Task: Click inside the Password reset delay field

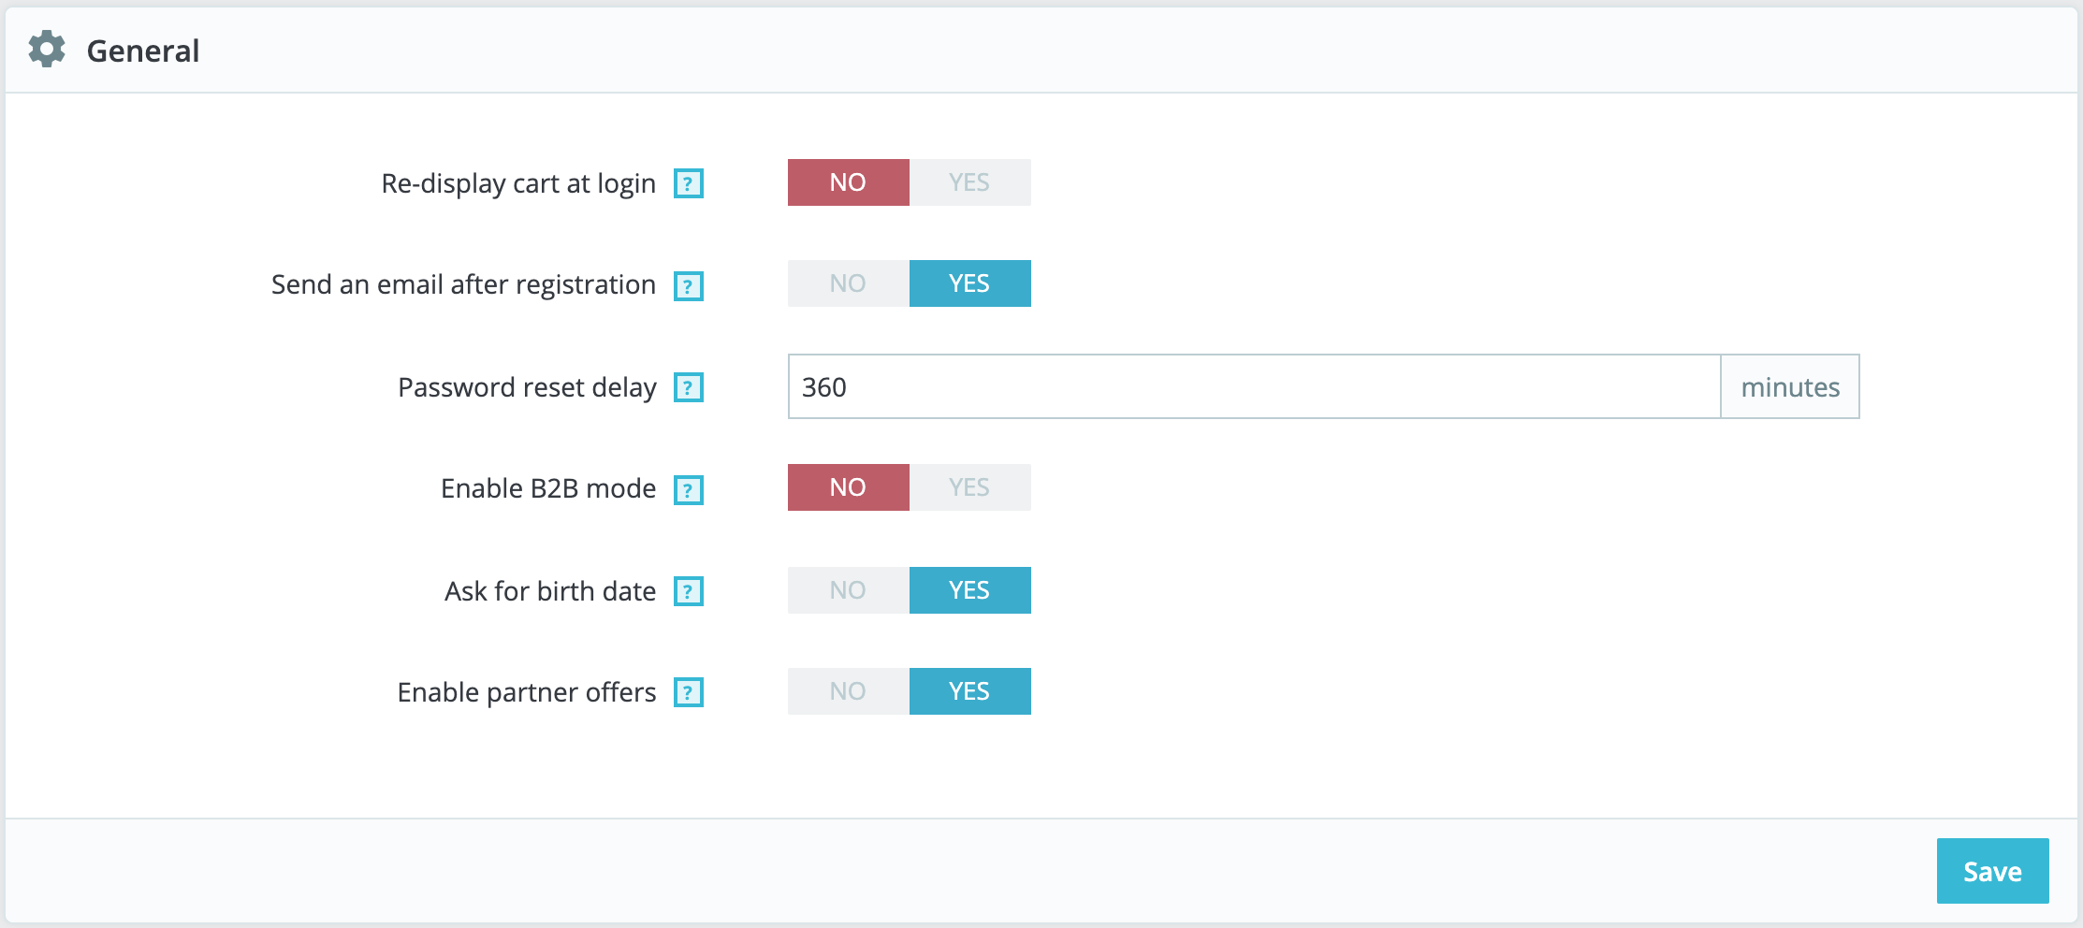Action: (1216, 386)
